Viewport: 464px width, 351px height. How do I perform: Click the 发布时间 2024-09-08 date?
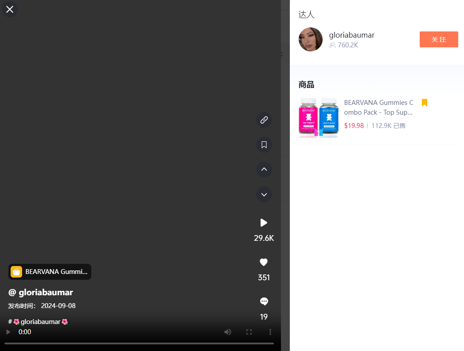tap(42, 306)
